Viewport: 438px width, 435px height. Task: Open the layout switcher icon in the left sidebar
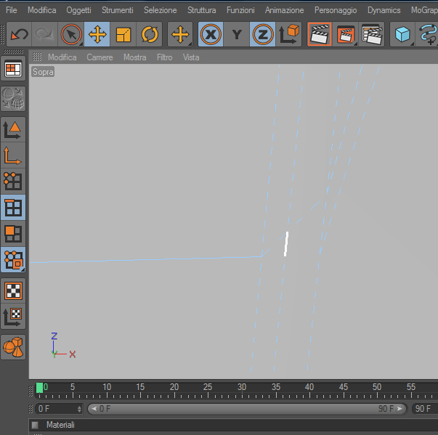coord(13,69)
